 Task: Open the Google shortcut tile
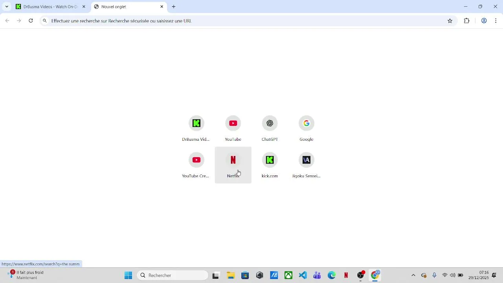click(x=307, y=129)
